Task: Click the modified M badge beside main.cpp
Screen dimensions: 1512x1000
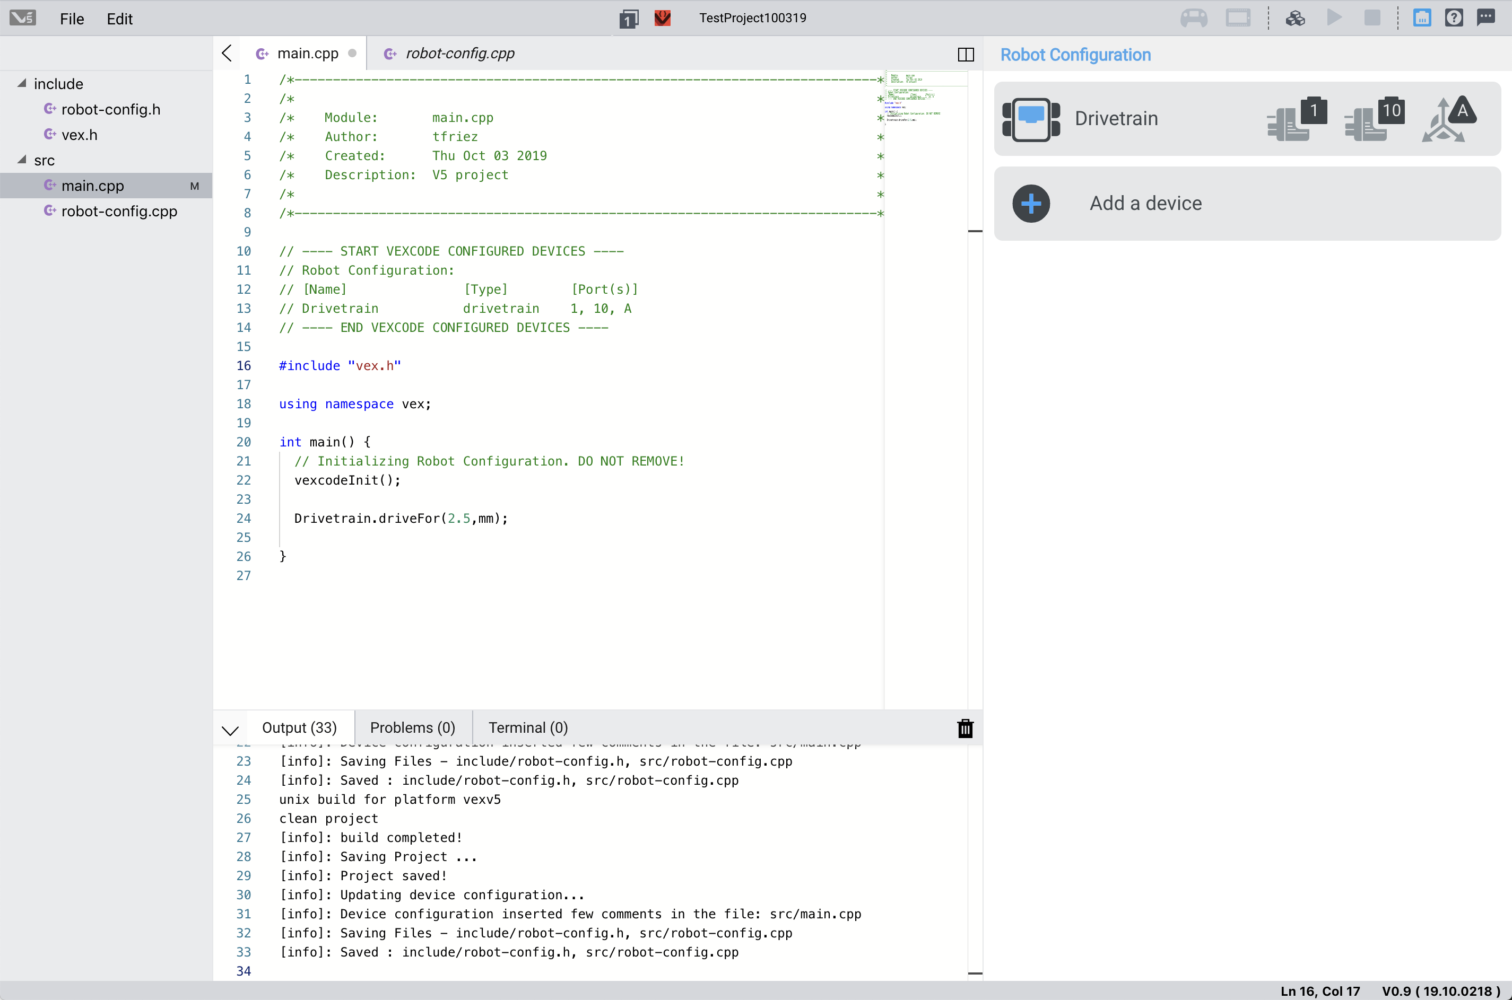Action: tap(195, 186)
